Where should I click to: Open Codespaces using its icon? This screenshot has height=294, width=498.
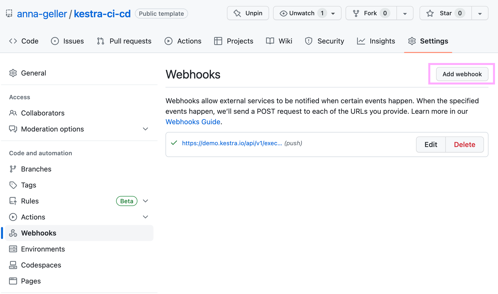13,265
